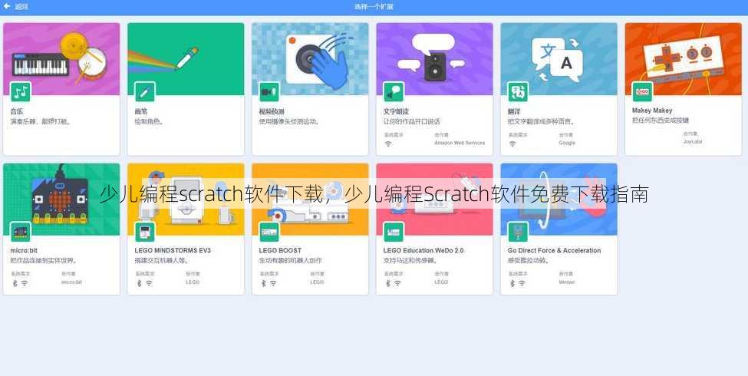
Task: Click the Bluetooth icon on micro:bit card
Action: tap(15, 283)
